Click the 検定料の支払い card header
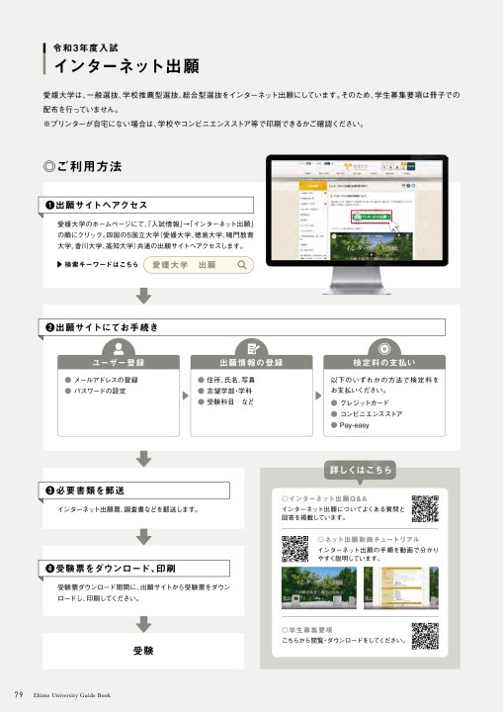The height and width of the screenshot is (712, 503). [x=384, y=362]
